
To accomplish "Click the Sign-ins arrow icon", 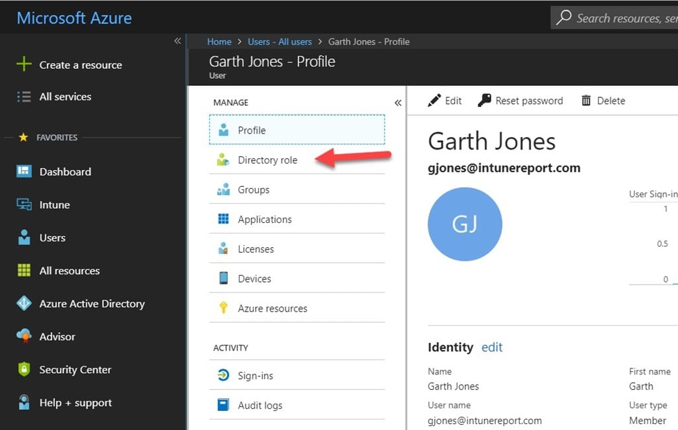I will tap(223, 375).
